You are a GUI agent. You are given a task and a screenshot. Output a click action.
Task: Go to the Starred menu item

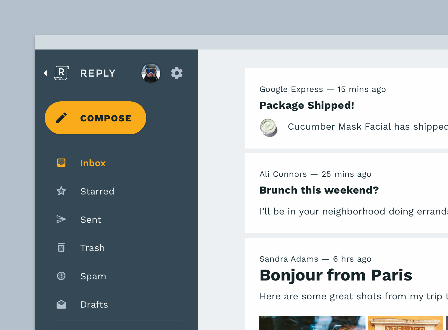[x=97, y=192]
